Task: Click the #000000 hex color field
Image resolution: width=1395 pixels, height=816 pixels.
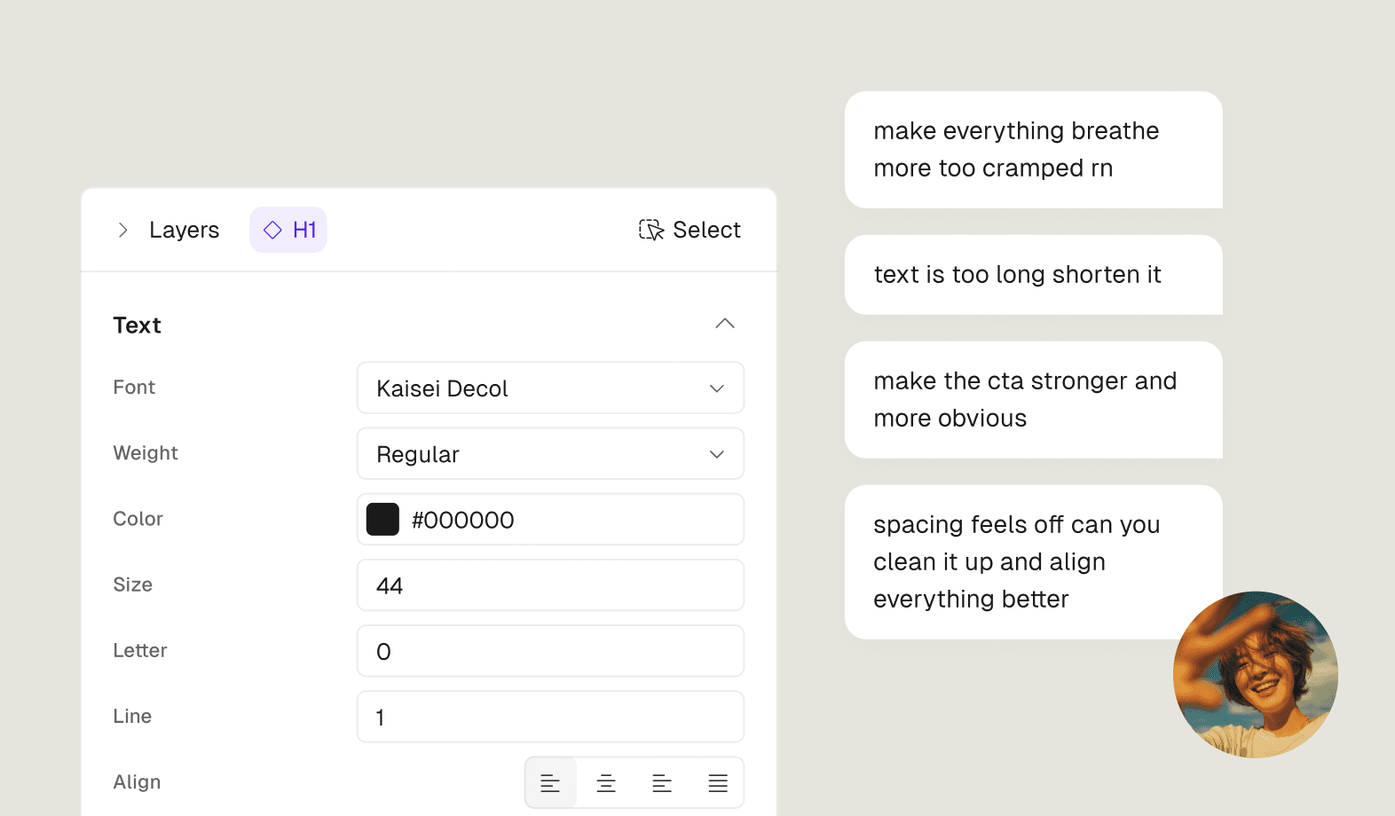Action: pos(568,520)
